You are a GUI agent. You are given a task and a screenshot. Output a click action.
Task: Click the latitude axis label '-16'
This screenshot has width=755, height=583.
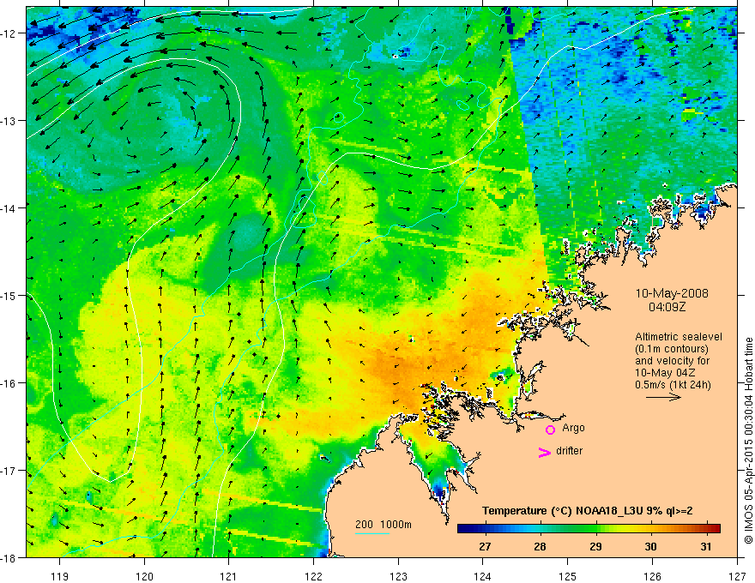point(8,383)
